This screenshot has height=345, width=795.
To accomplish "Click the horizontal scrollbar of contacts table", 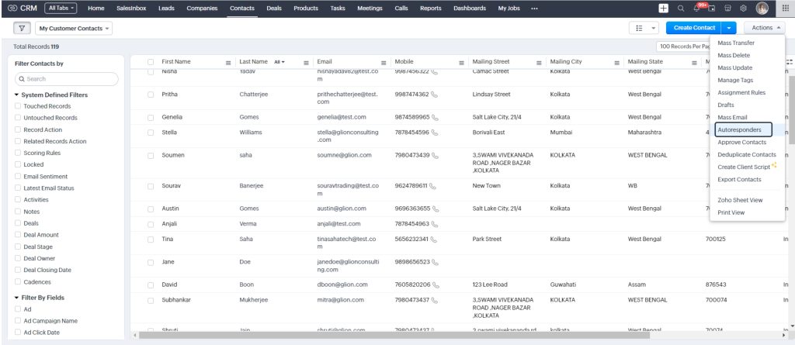I will pos(394,335).
